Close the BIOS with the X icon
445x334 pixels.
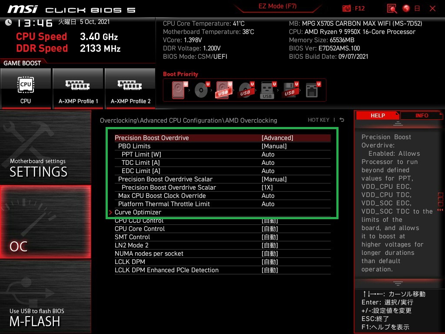click(432, 9)
